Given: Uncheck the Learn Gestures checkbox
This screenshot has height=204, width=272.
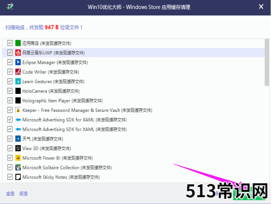Looking at the screenshot, I should click(10, 81).
